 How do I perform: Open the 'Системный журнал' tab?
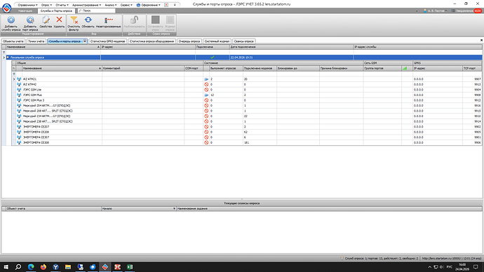217,41
